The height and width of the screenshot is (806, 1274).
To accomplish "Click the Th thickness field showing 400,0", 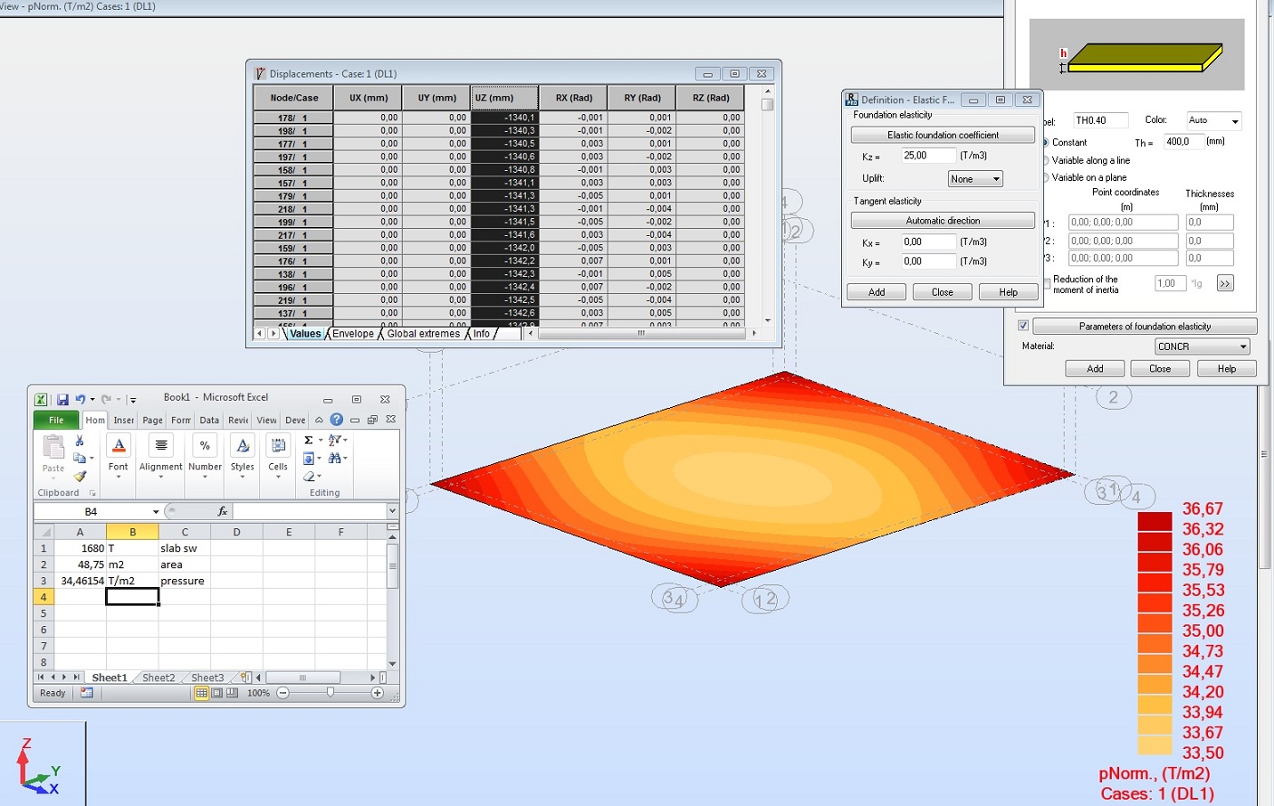I will 1183,141.
